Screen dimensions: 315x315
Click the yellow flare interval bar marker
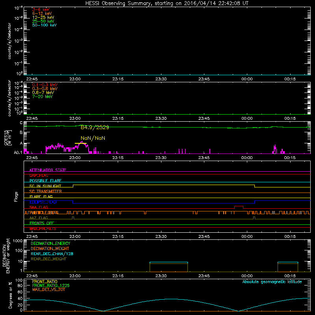pyautogui.click(x=81, y=143)
